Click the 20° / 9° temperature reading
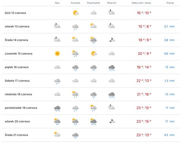Viewport: 180px width, 144px height. click(x=145, y=54)
